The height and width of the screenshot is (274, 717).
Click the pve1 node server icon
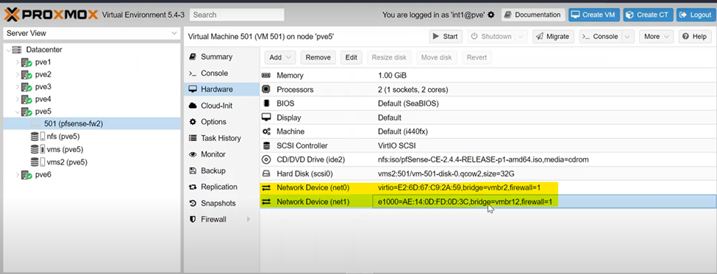click(x=26, y=62)
